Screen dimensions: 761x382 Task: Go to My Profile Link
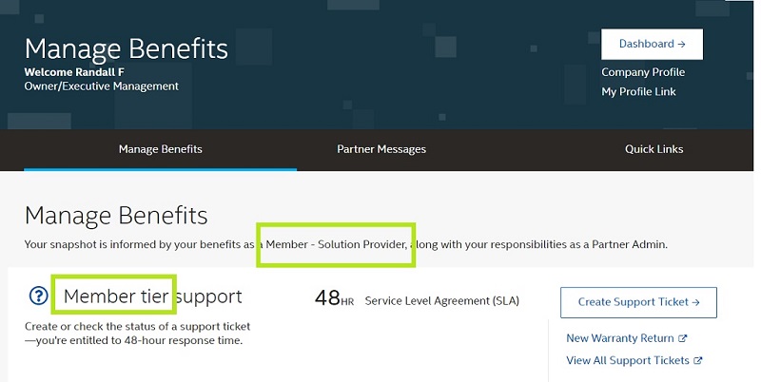point(638,92)
